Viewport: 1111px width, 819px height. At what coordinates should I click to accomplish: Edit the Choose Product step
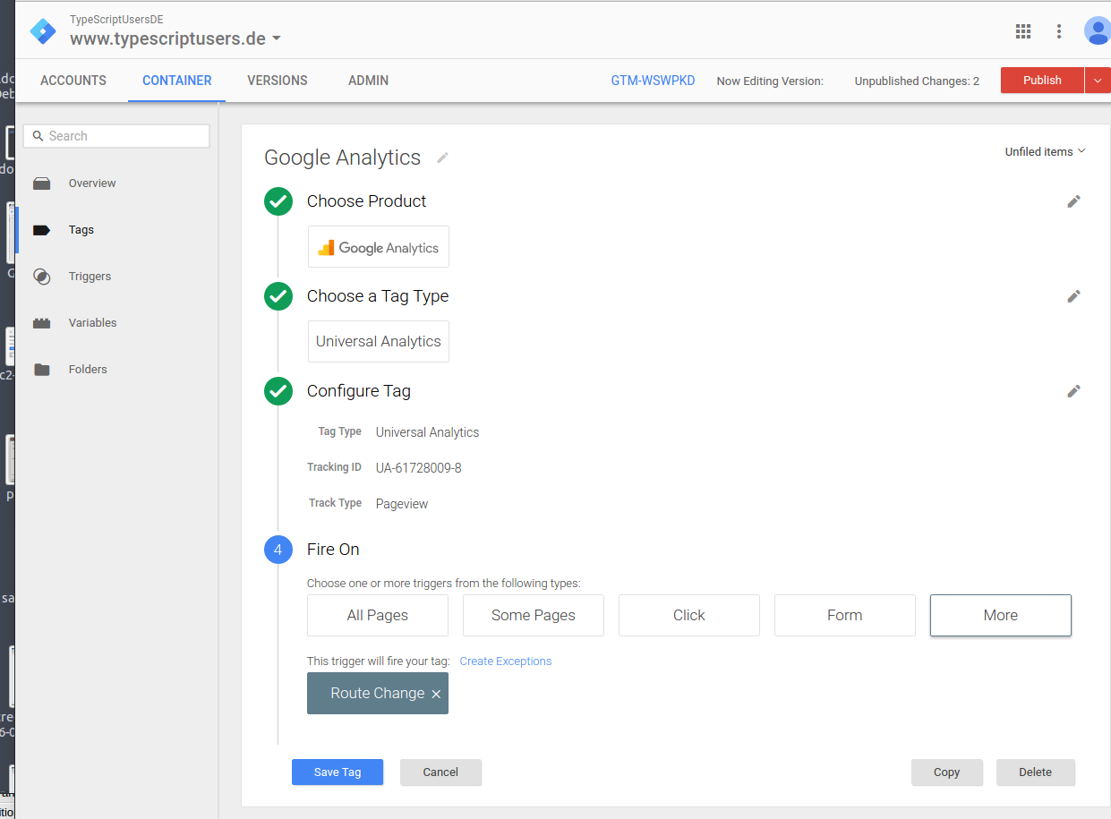click(1073, 201)
